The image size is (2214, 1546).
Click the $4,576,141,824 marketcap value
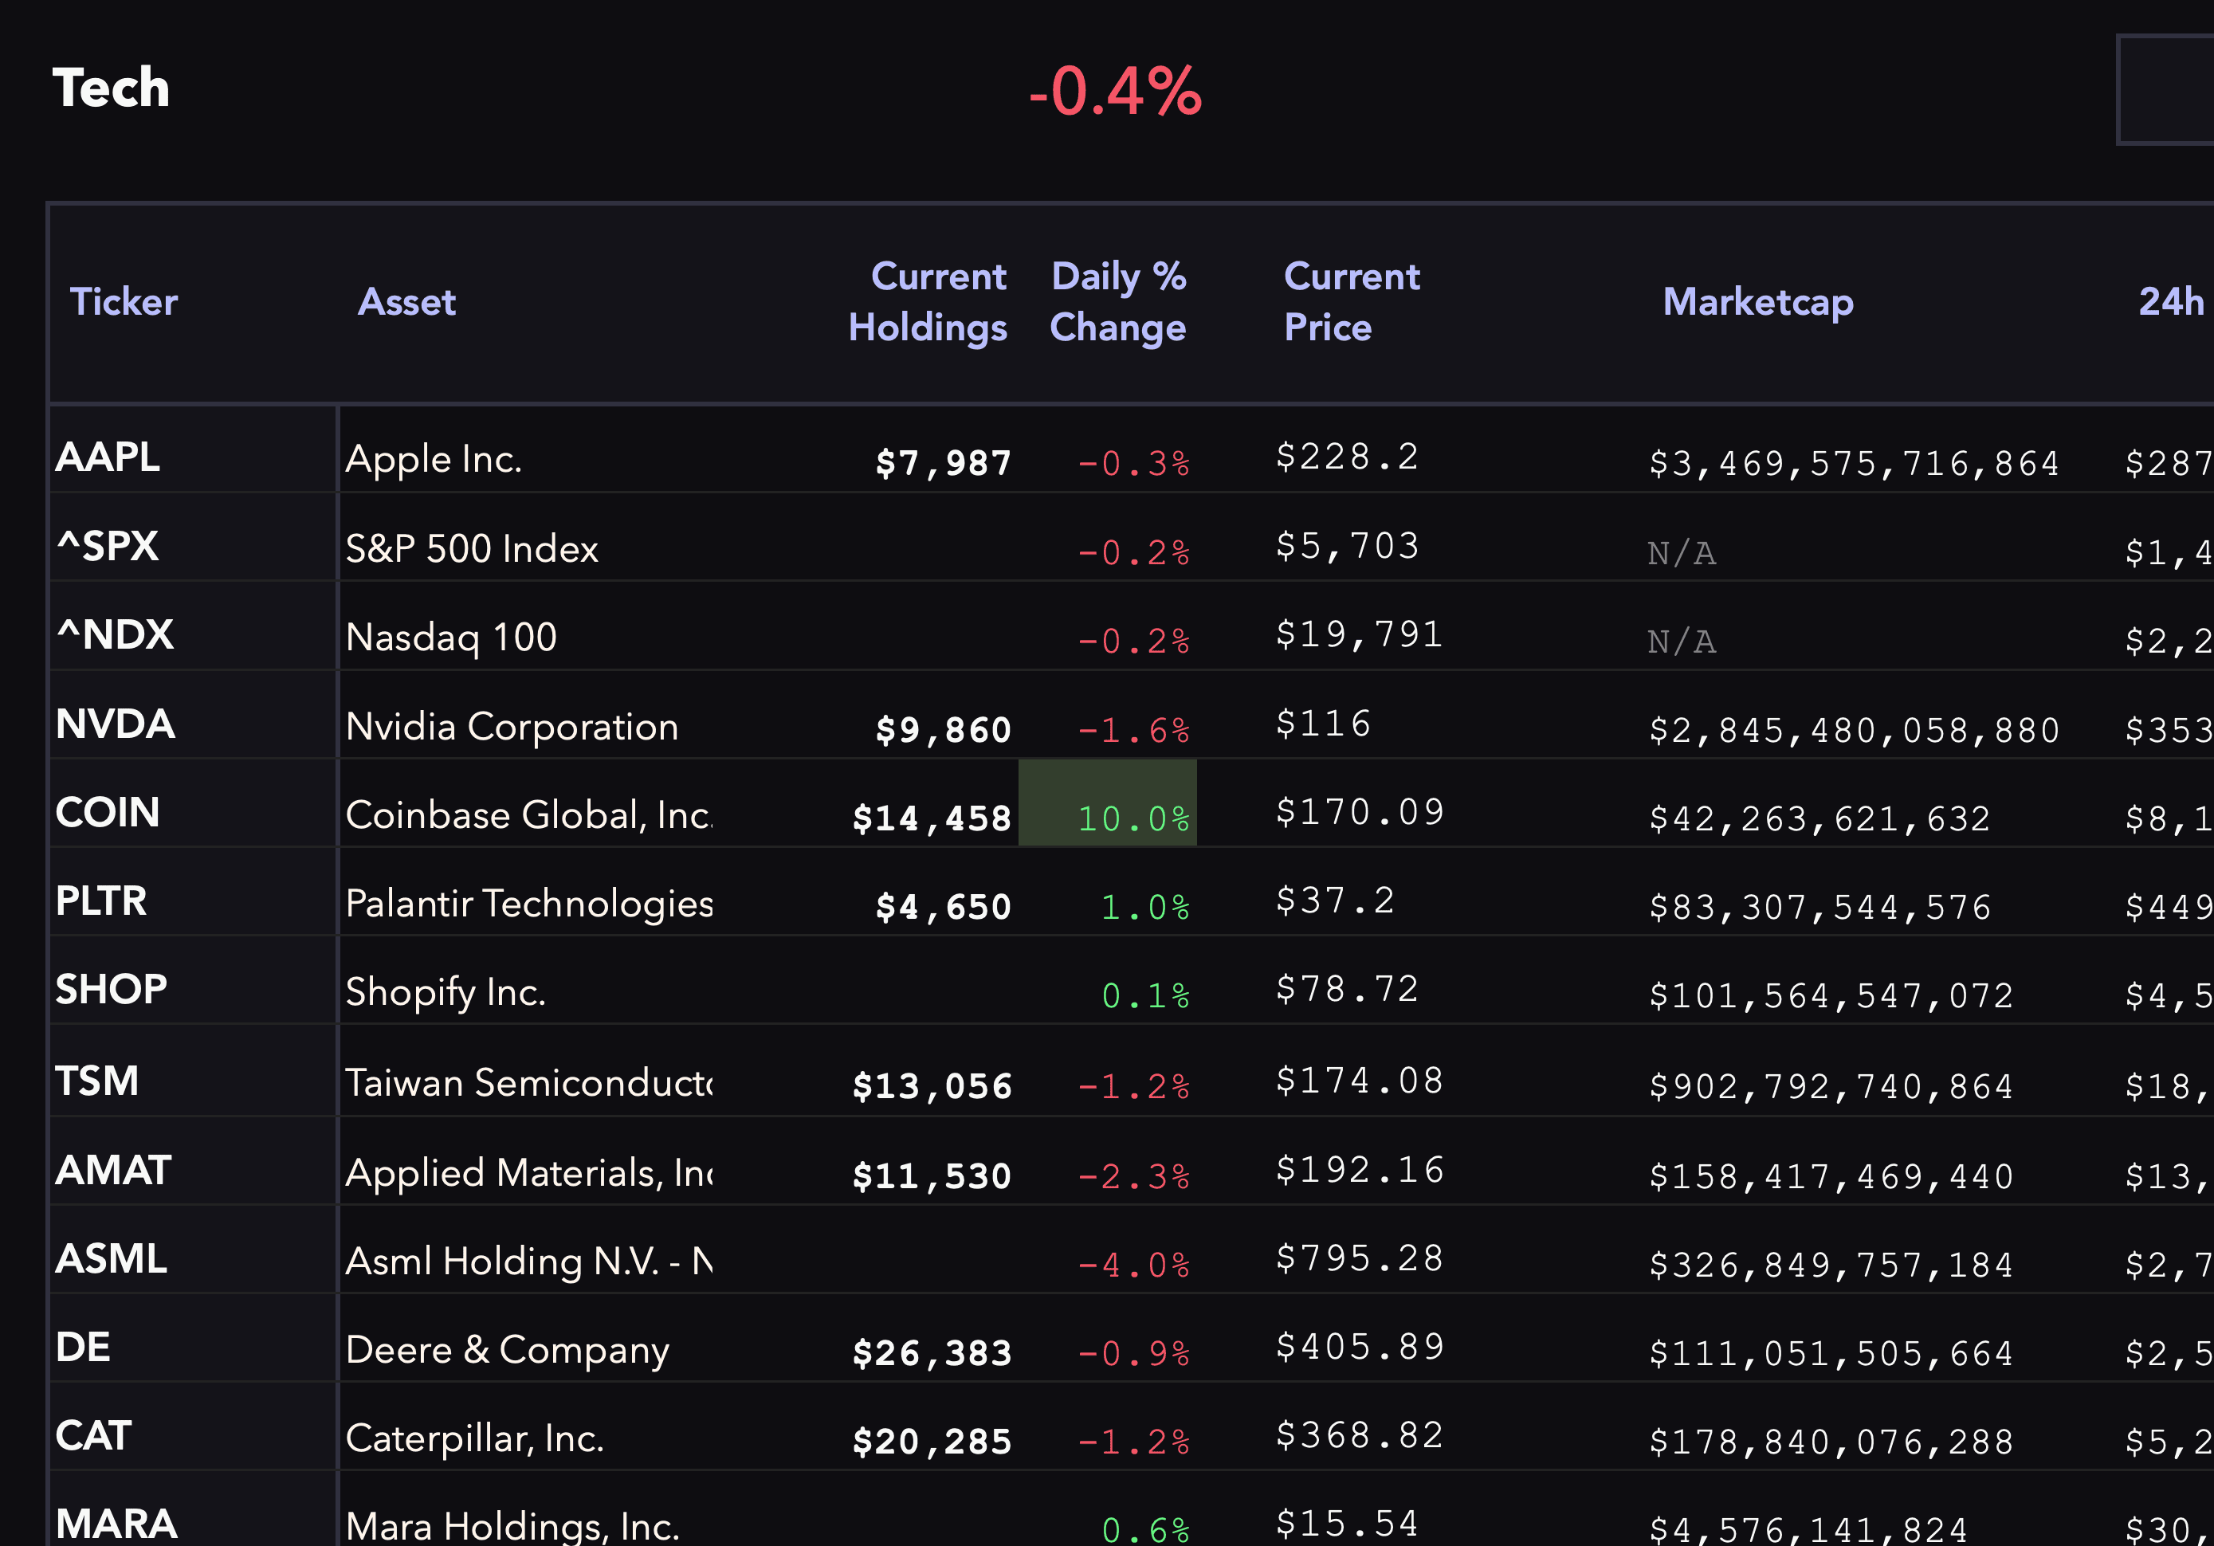pos(1808,1531)
